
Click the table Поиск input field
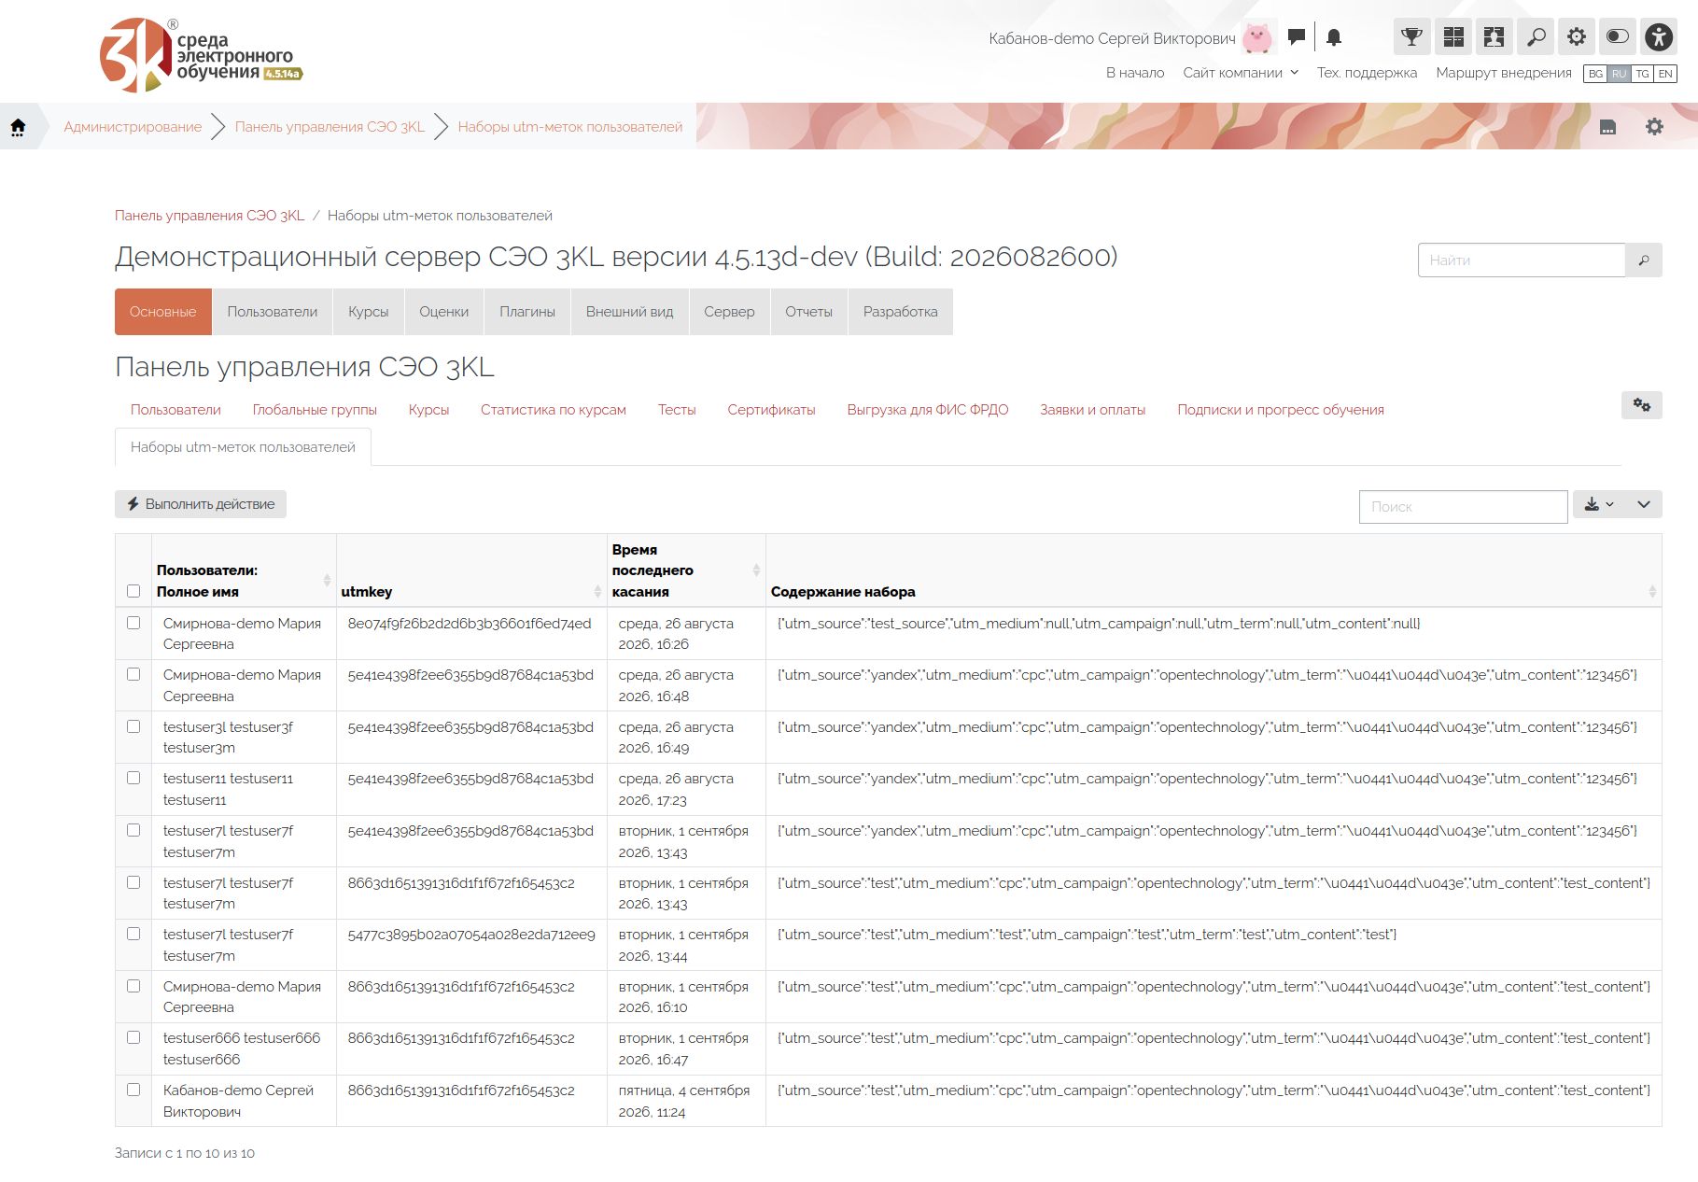(1463, 507)
